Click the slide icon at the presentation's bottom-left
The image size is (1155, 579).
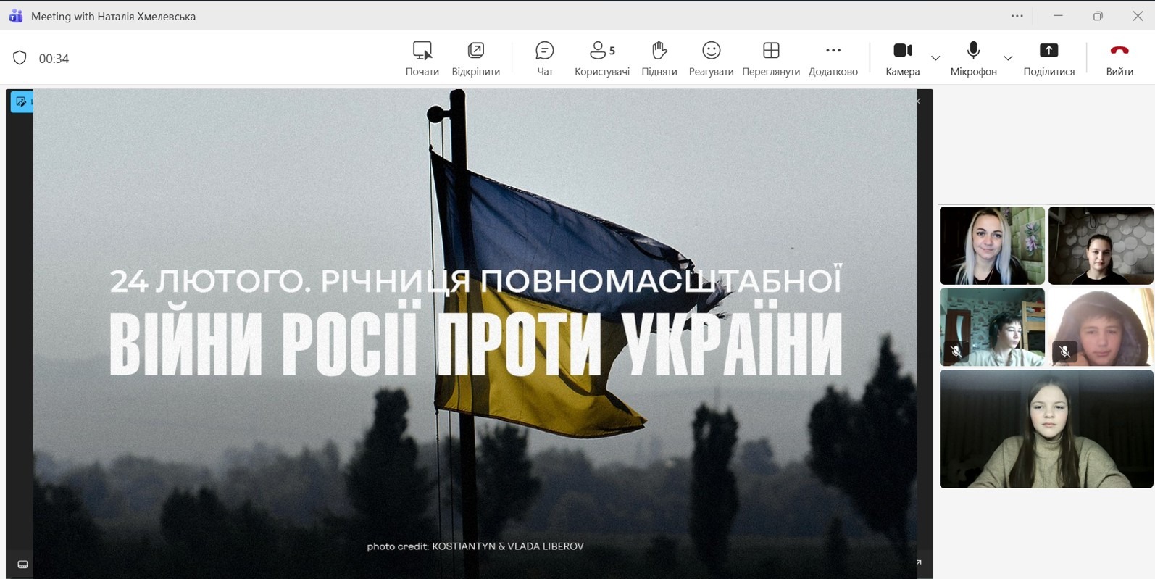[x=22, y=565]
